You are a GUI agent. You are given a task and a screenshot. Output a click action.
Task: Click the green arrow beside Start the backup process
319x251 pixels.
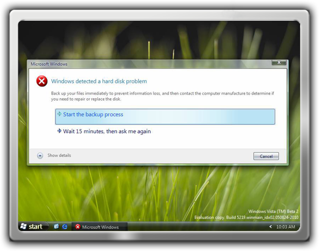(59, 114)
